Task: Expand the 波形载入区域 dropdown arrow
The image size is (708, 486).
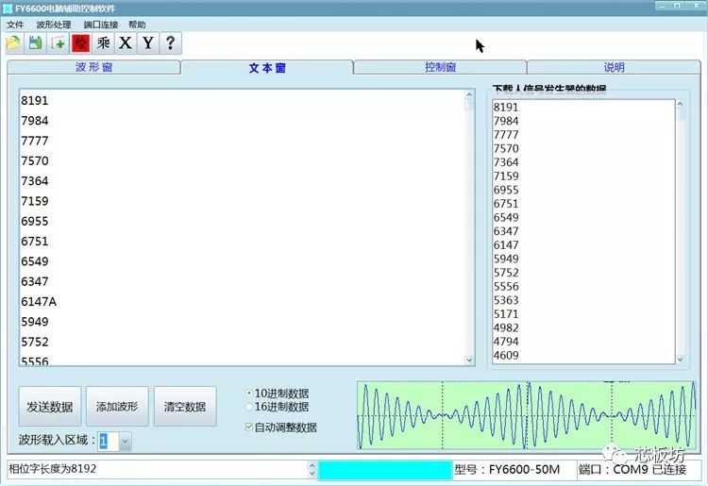Action: [x=126, y=442]
